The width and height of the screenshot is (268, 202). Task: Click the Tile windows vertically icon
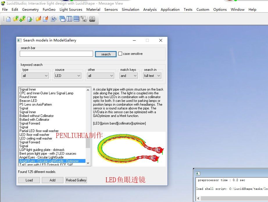(69, 19)
